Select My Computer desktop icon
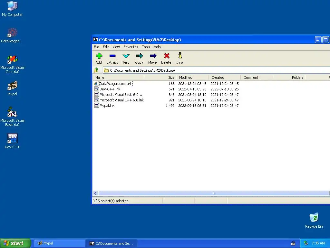This screenshot has height=248, width=330. 12,6
